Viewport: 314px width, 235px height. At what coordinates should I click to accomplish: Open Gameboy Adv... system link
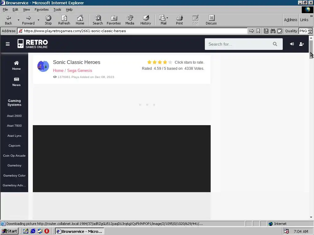(14, 185)
